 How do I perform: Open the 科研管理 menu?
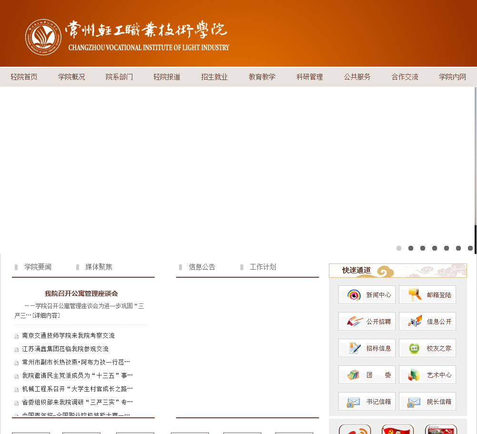pos(309,77)
